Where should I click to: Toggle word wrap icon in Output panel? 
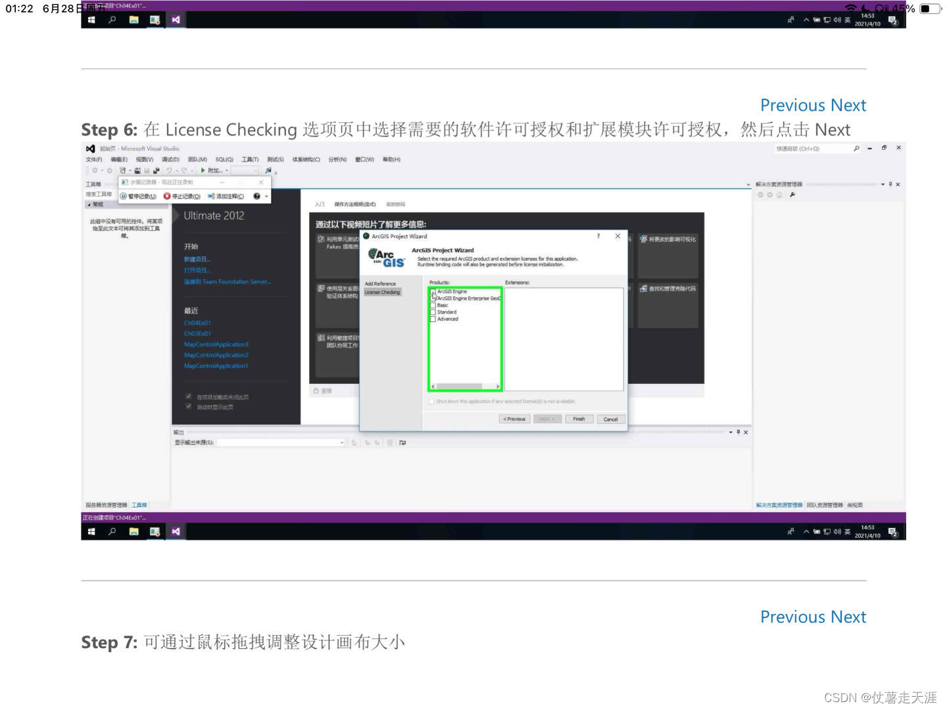point(402,443)
